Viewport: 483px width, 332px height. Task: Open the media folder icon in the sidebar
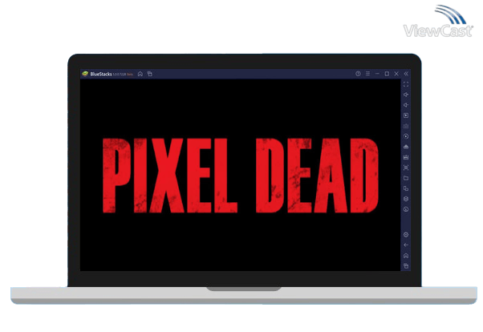tap(406, 178)
